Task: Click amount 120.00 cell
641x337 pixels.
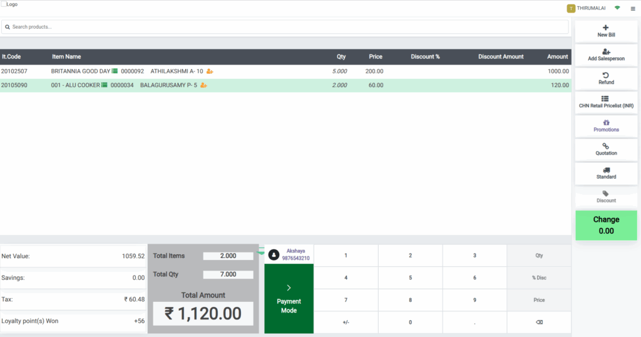Action: pyautogui.click(x=560, y=85)
